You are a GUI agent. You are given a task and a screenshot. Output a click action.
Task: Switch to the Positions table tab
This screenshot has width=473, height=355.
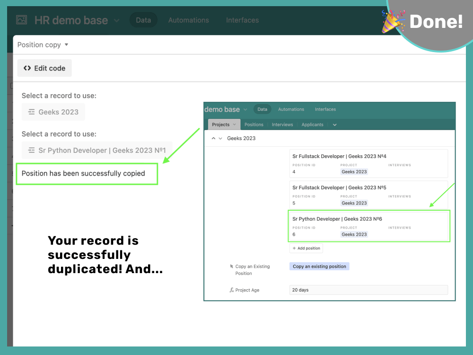[254, 124]
